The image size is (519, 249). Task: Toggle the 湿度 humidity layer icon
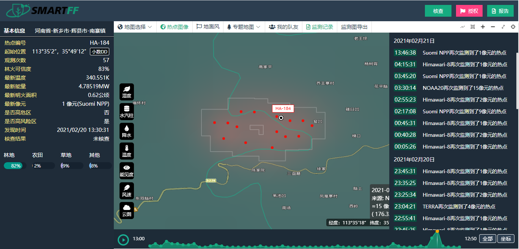(126, 92)
